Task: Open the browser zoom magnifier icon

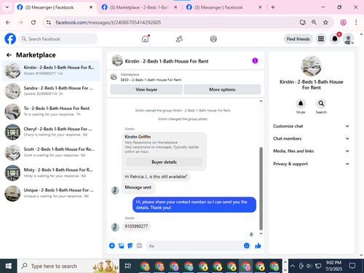Action: point(314,23)
